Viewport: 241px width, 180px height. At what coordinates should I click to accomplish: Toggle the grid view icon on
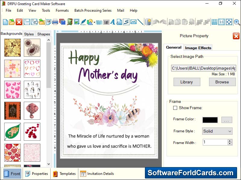214,22
